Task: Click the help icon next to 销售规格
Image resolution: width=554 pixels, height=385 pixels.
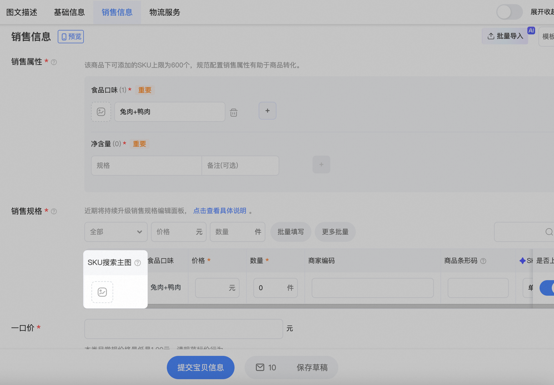Action: (x=54, y=211)
